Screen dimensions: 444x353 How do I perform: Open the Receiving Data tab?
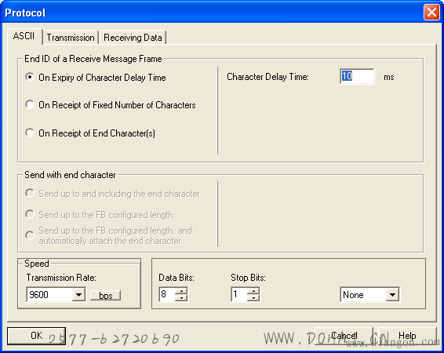tap(133, 38)
